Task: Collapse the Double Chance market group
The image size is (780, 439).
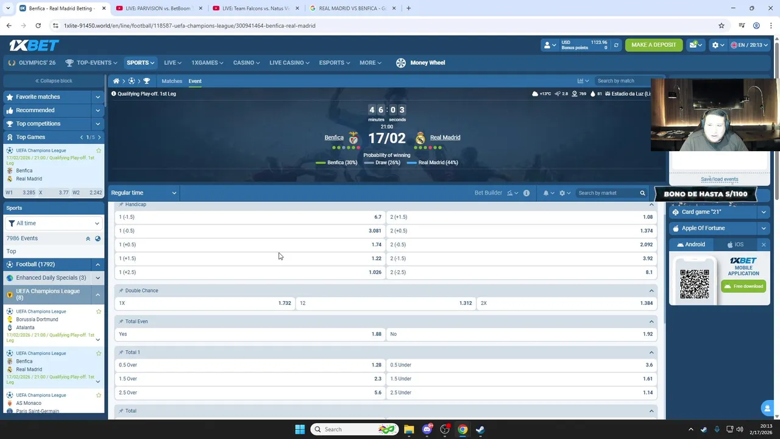Action: [x=651, y=291]
